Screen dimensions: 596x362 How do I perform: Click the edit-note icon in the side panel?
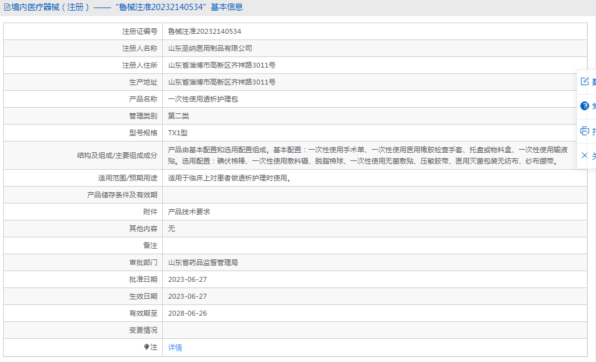pos(585,81)
